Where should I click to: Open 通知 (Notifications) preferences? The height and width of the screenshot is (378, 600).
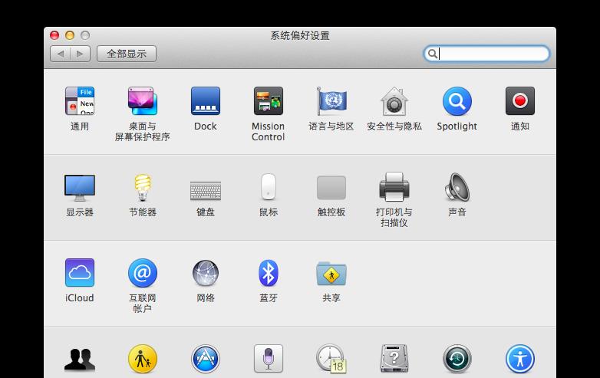point(520,101)
